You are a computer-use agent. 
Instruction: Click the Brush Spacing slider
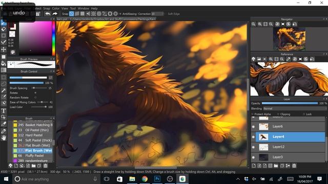coord(39,88)
